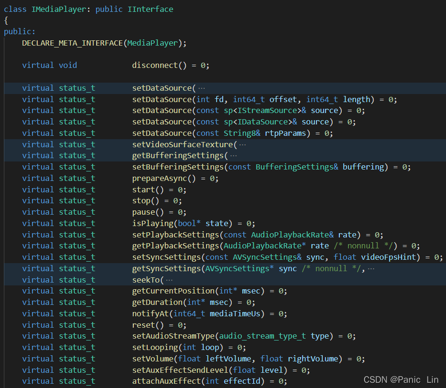Viewport: 446px width, 388px height.
Task: Click the setAudioStreamType method name
Action: pyautogui.click(x=173, y=336)
